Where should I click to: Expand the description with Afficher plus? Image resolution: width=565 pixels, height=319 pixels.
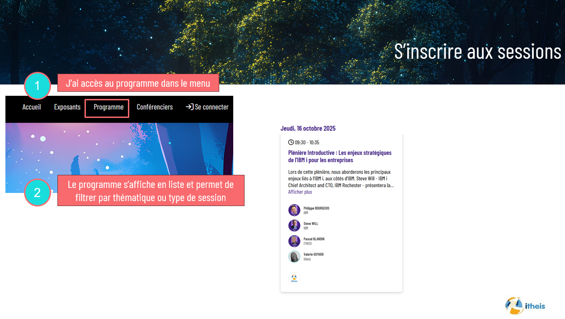tap(300, 192)
